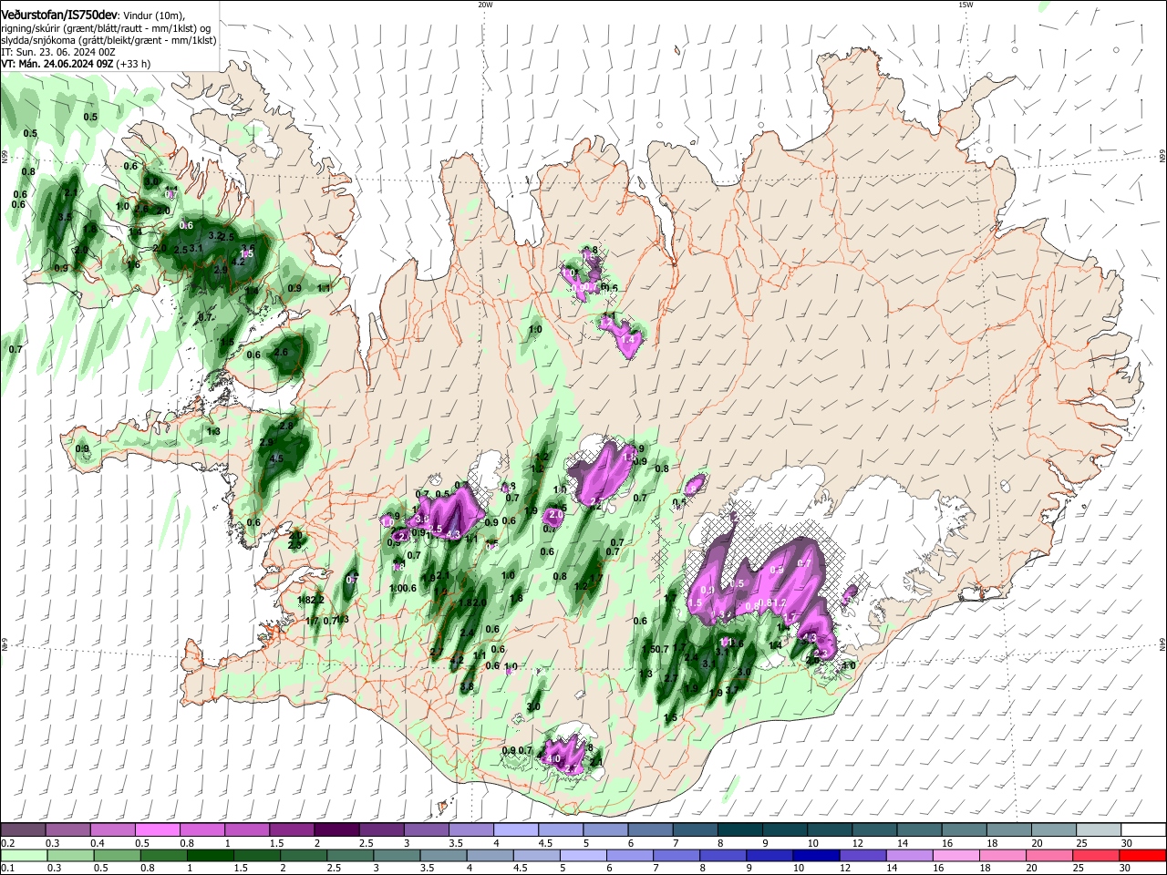The height and width of the screenshot is (875, 1167).
Task: Pick the 4–4.5 lavender swatch, upper legend row
Action: click(514, 829)
